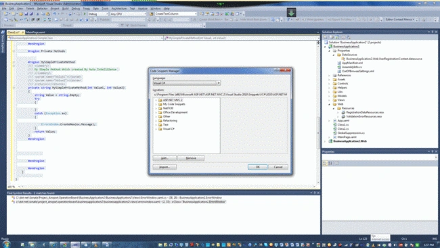Expand the My Code Snippets folder
440x248 pixels.
156,104
